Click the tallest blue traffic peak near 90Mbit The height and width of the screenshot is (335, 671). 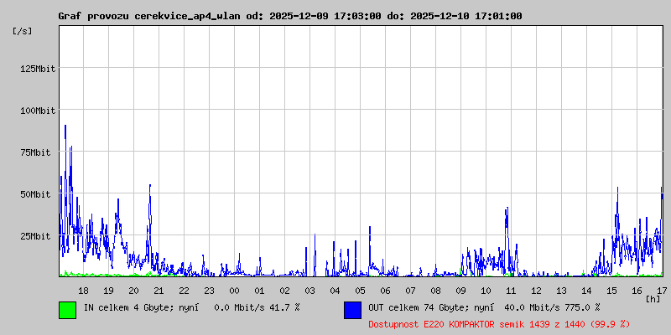[65, 126]
